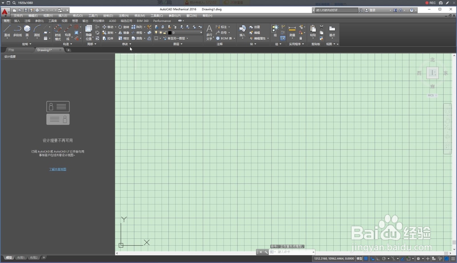
Task: Expand the 实用程序 (Utilities) panel
Action: coord(297,44)
